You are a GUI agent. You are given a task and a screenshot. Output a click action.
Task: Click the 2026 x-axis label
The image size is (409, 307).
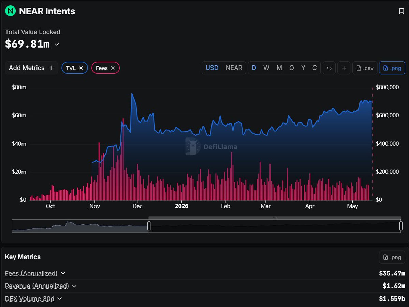(x=181, y=206)
